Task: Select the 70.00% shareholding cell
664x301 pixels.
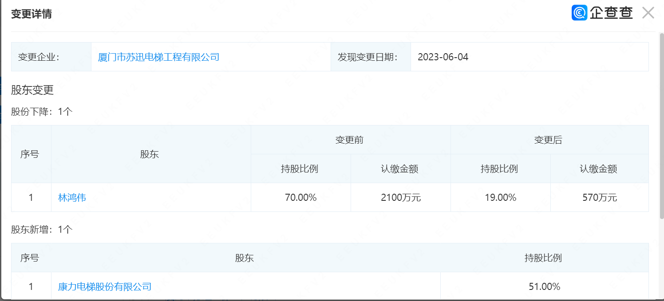Action: (301, 198)
